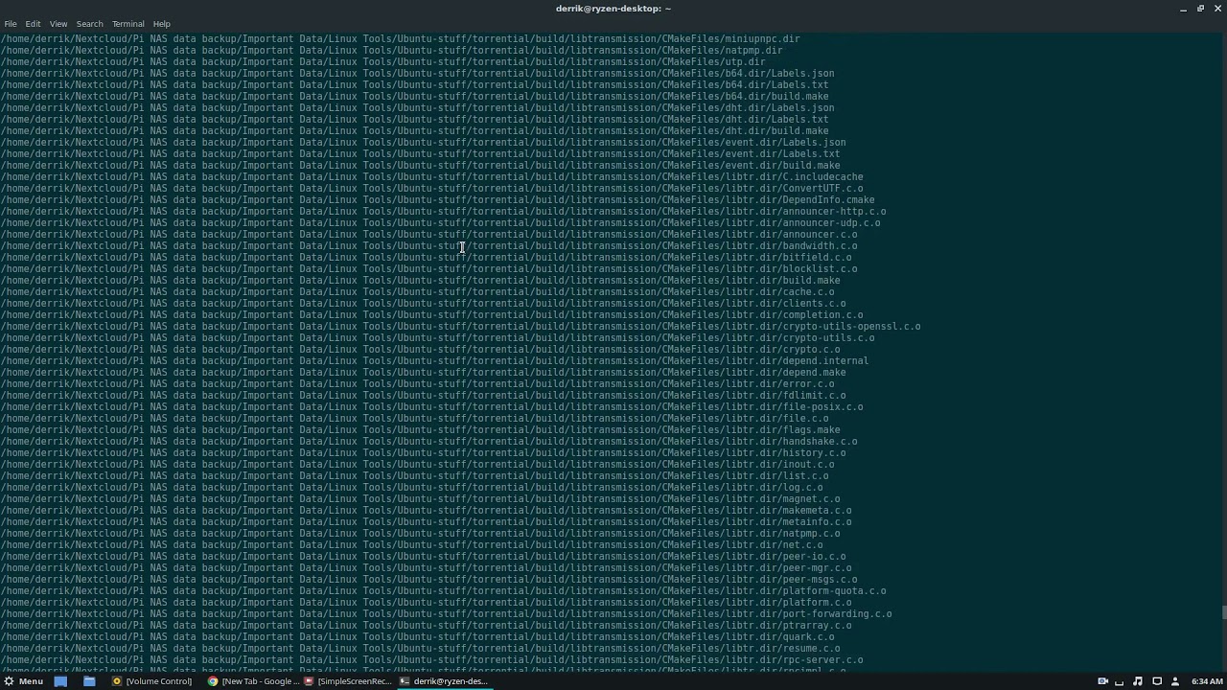Open the file manager launcher icon
This screenshot has width=1227, height=690.
89,681
